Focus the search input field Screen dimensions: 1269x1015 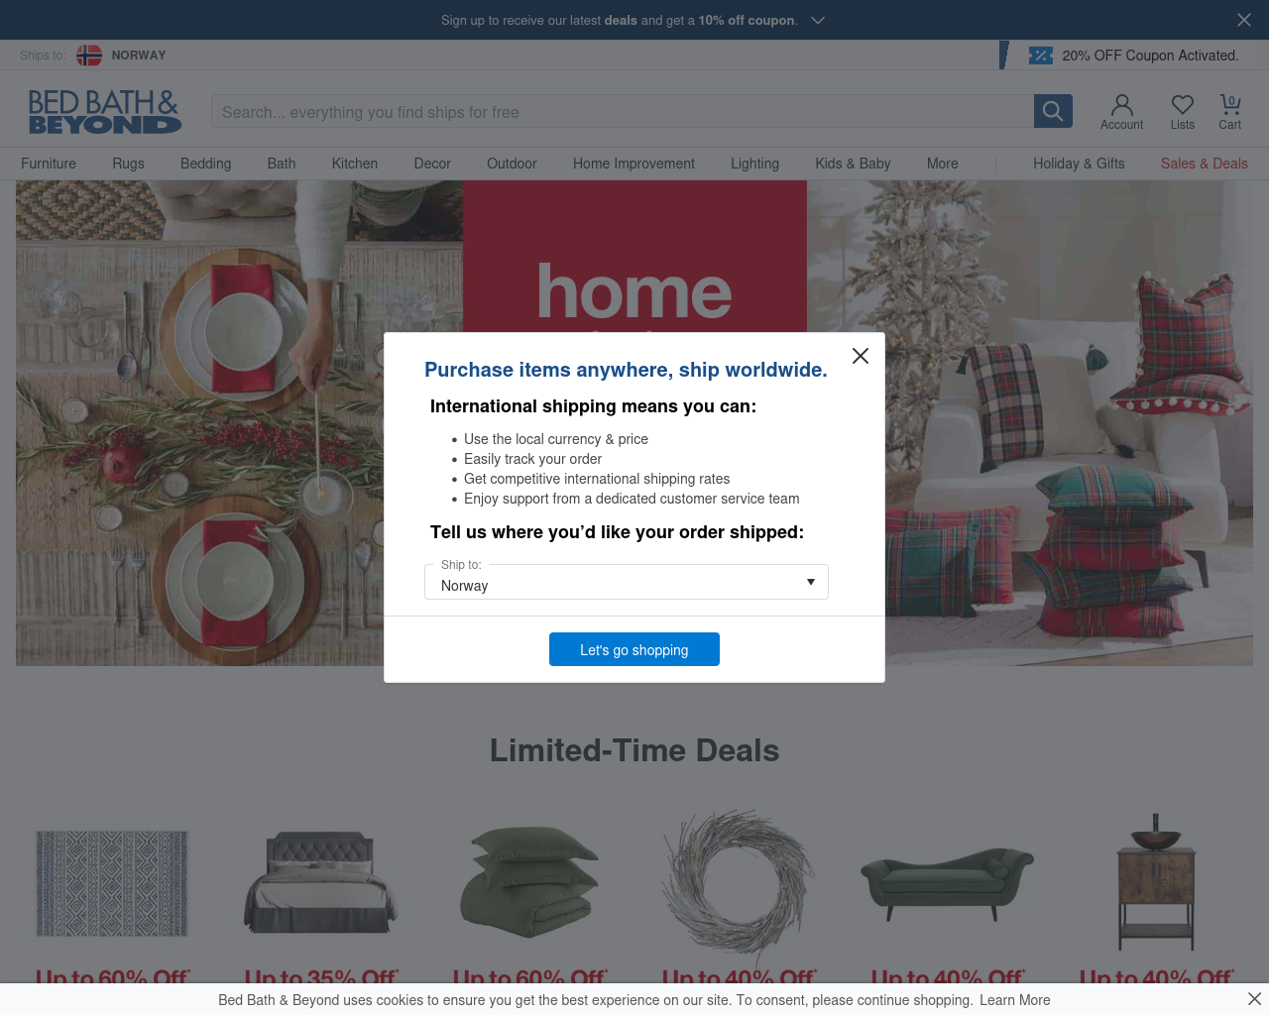coord(623,111)
